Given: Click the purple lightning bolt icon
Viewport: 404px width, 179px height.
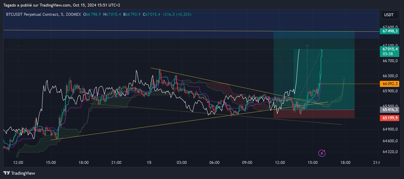Looking at the screenshot, I should pyautogui.click(x=322, y=153).
